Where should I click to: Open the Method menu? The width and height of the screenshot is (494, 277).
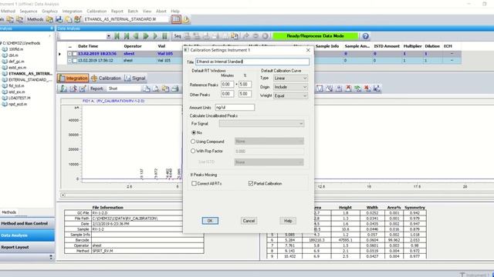(8, 11)
